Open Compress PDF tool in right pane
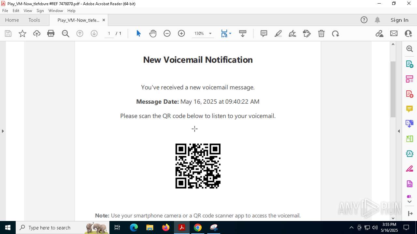The height and width of the screenshot is (234, 417). coord(410,154)
